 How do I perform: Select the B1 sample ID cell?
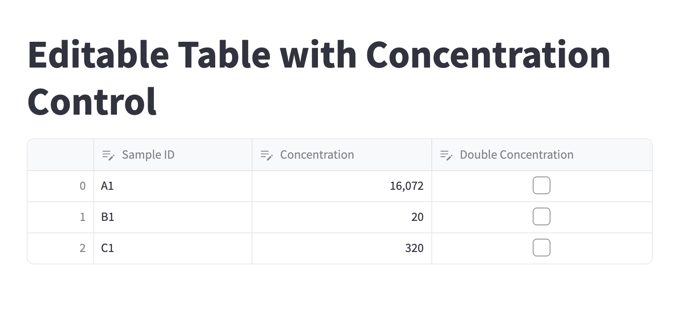pyautogui.click(x=173, y=217)
